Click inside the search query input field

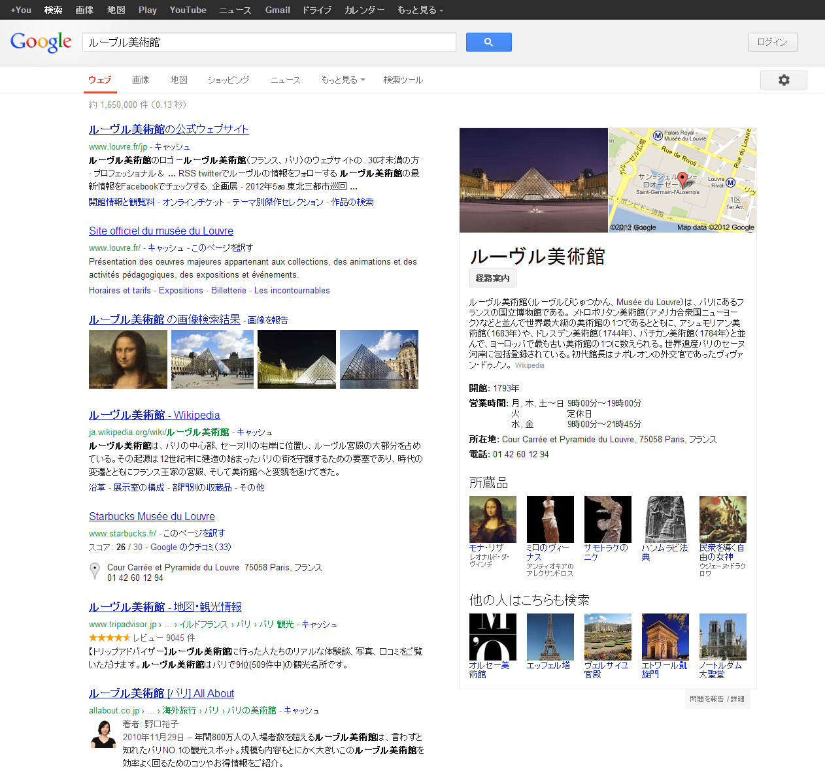point(268,42)
